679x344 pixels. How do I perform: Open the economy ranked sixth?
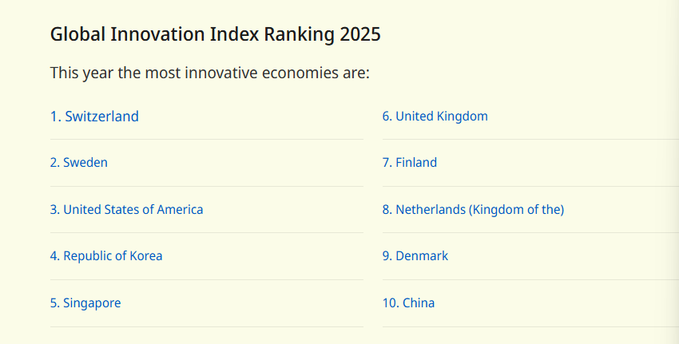435,117
